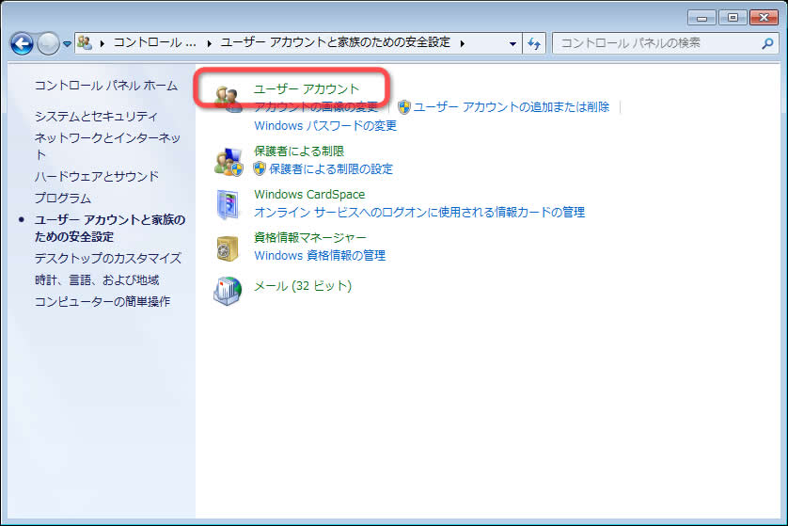Open the recent pages dropdown arrow

pyautogui.click(x=67, y=44)
